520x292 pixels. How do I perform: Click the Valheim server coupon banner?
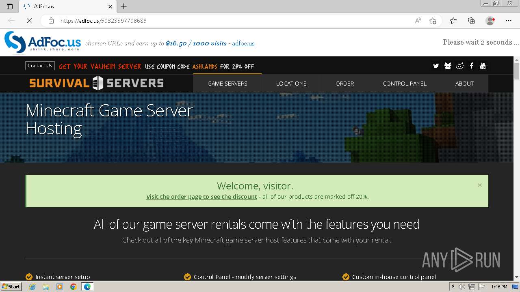pos(156,67)
